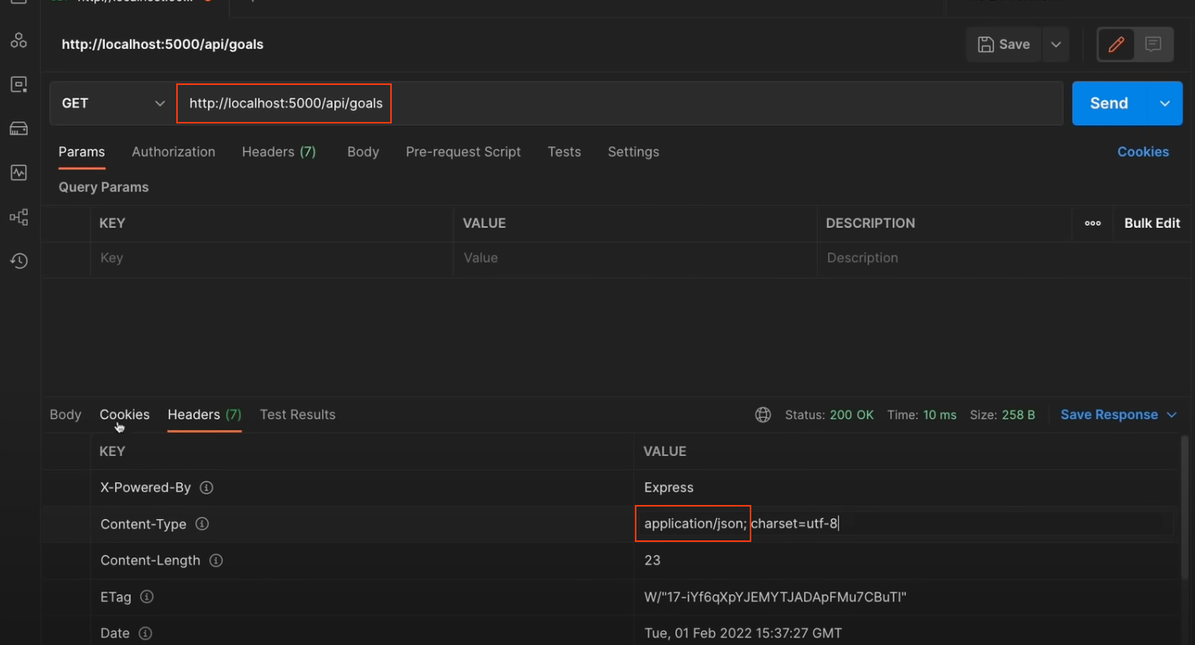Click the pencil edit mode icon
1195x645 pixels.
pyautogui.click(x=1116, y=44)
